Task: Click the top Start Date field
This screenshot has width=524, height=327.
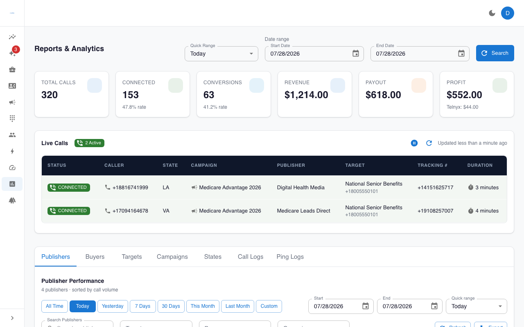Action: (x=314, y=54)
